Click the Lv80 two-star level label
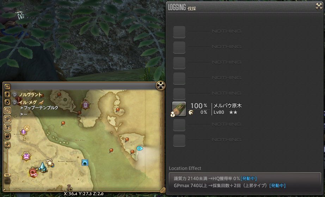The image size is (325, 197). [226, 112]
